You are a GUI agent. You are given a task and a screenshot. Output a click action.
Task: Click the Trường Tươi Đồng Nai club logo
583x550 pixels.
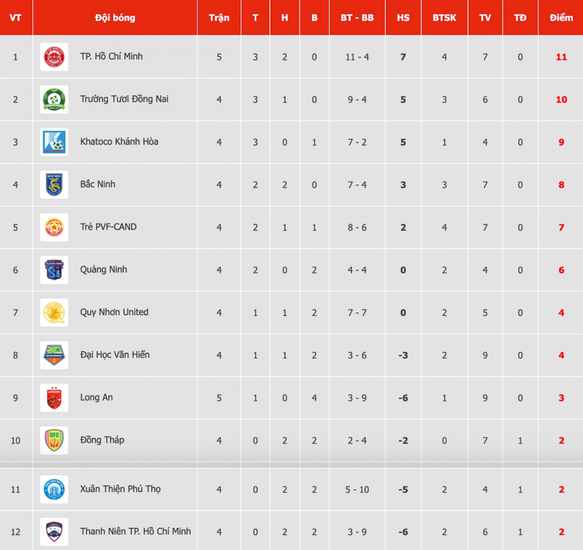pos(54,100)
